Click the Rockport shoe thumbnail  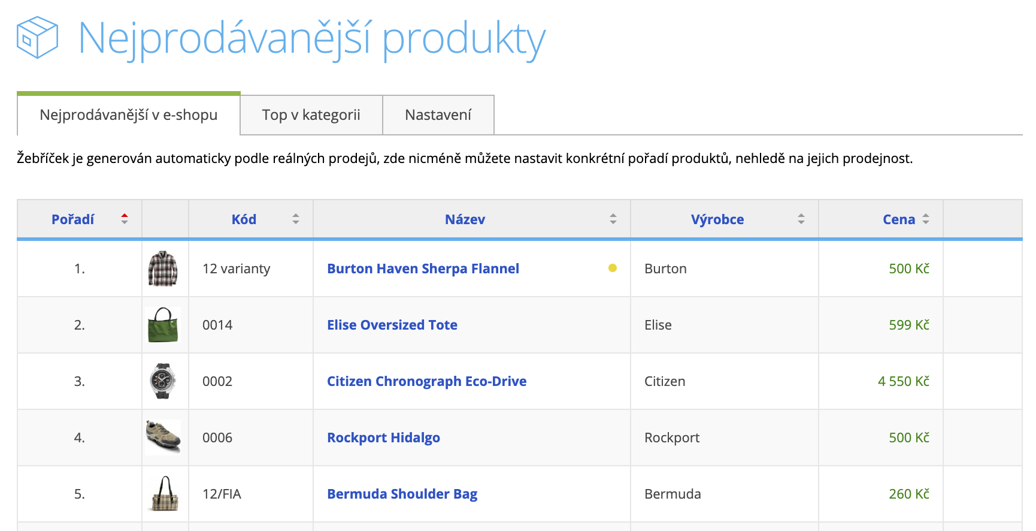click(163, 438)
